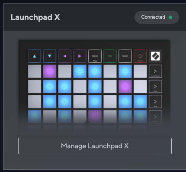
Task: Tap the purple pad in the Track Select row
Action: [50, 71]
